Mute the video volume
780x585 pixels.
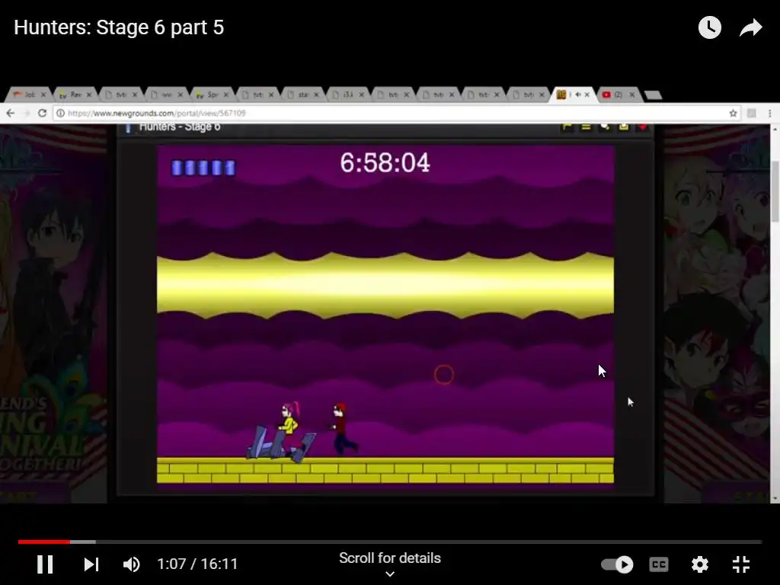(131, 564)
